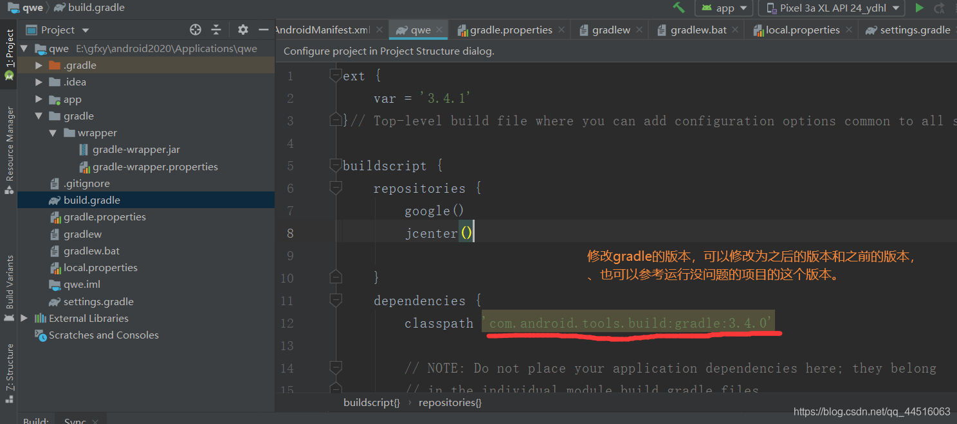Viewport: 957px width, 424px height.
Task: Click the repositories{} breadcrumb
Action: [x=450, y=402]
